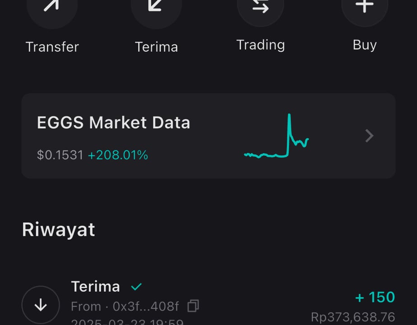
Task: Click the + 150 received amount
Action: [x=375, y=297]
